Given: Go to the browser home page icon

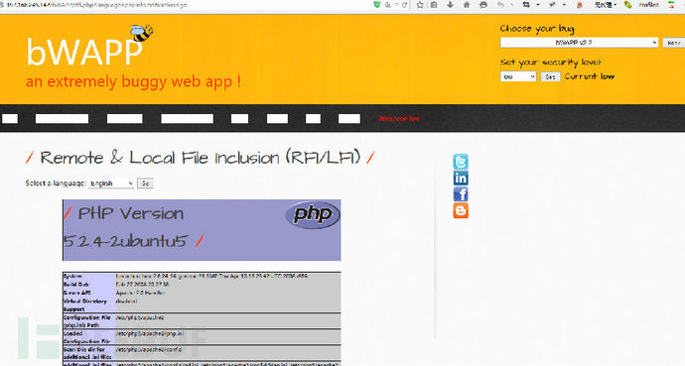Looking at the screenshot, I should coord(467,5).
